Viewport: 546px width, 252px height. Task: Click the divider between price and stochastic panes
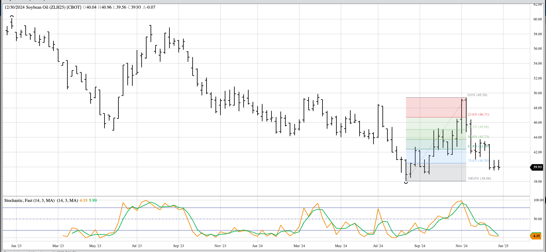coord(266,196)
